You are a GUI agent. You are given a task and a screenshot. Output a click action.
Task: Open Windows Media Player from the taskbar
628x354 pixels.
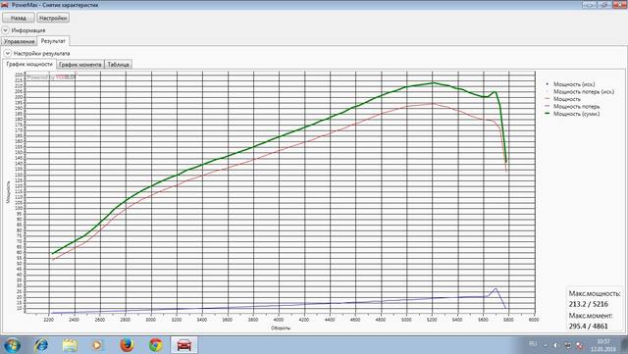click(97, 345)
